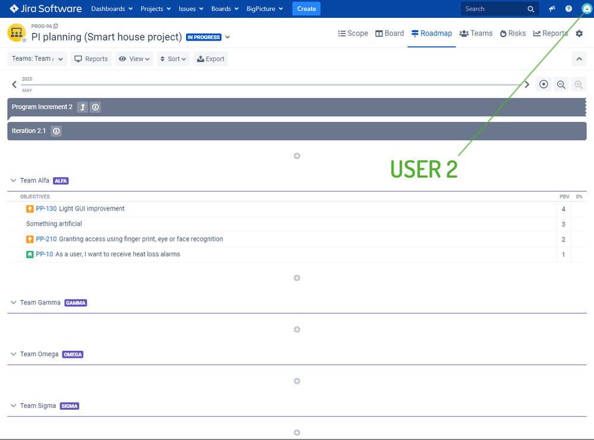Screen dimensions: 594x440
Task: Open the feedback megaphone icon
Action: pos(552,9)
